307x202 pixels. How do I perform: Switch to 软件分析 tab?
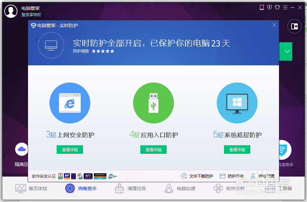(229, 188)
